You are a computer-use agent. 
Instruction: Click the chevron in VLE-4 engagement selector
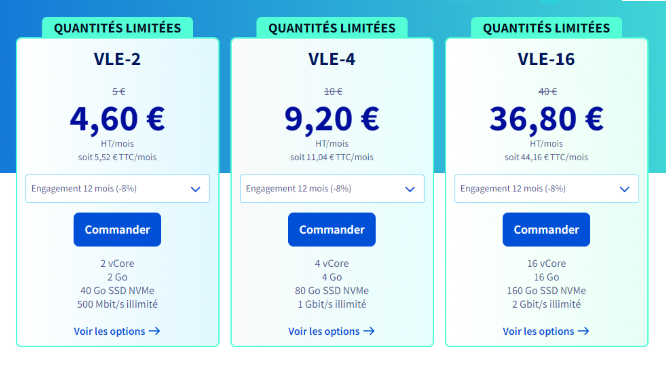(x=410, y=189)
